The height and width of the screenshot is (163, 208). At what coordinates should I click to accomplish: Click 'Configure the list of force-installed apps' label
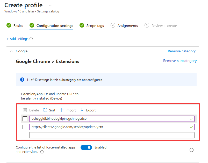46,150
